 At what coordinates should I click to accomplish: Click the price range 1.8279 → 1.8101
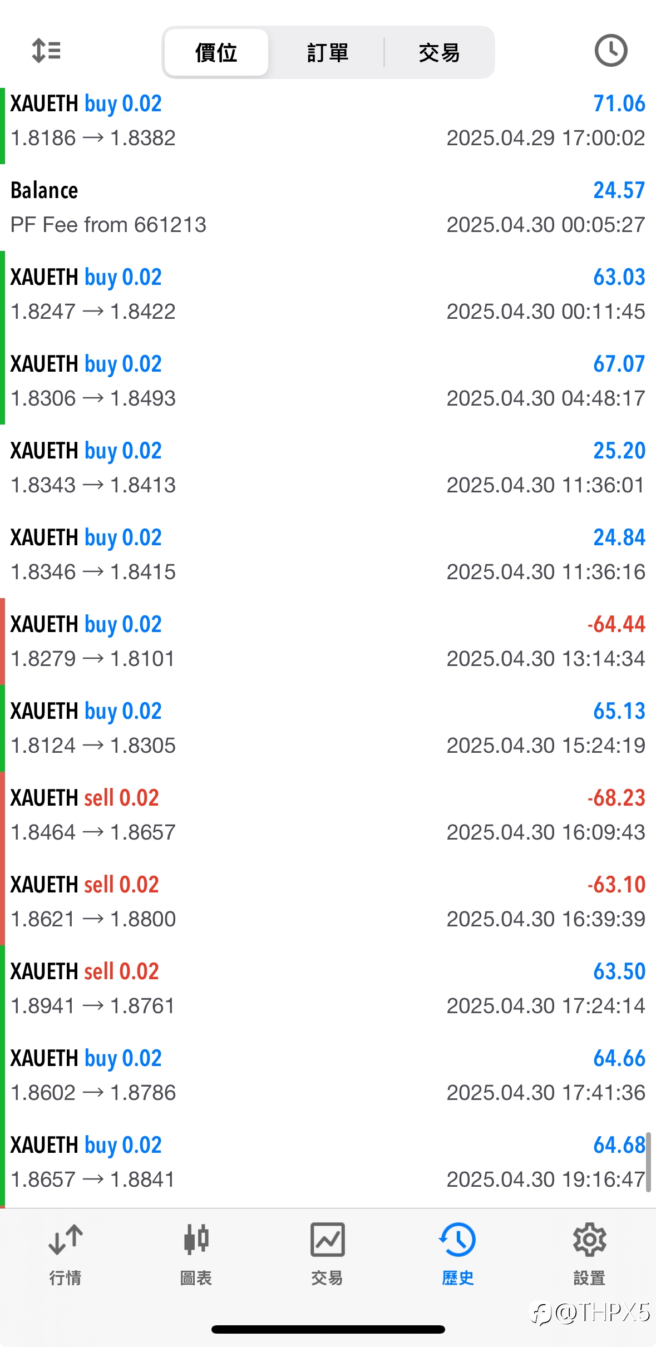click(93, 659)
